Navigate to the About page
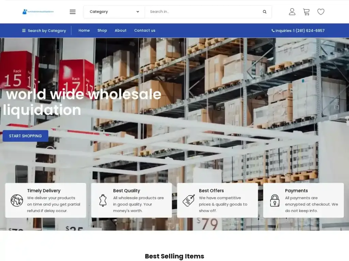 [x=120, y=30]
